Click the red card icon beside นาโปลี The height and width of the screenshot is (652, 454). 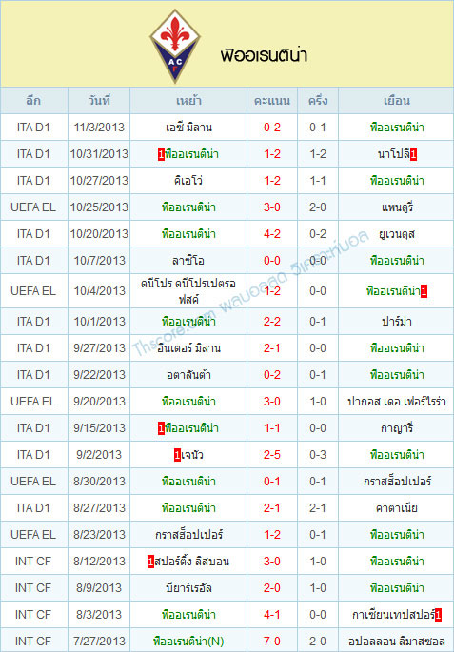[413, 155]
